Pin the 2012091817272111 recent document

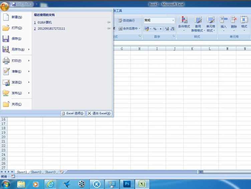(x=109, y=28)
